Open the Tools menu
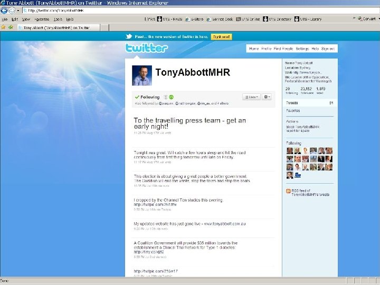The image size is (380, 285). point(58,19)
